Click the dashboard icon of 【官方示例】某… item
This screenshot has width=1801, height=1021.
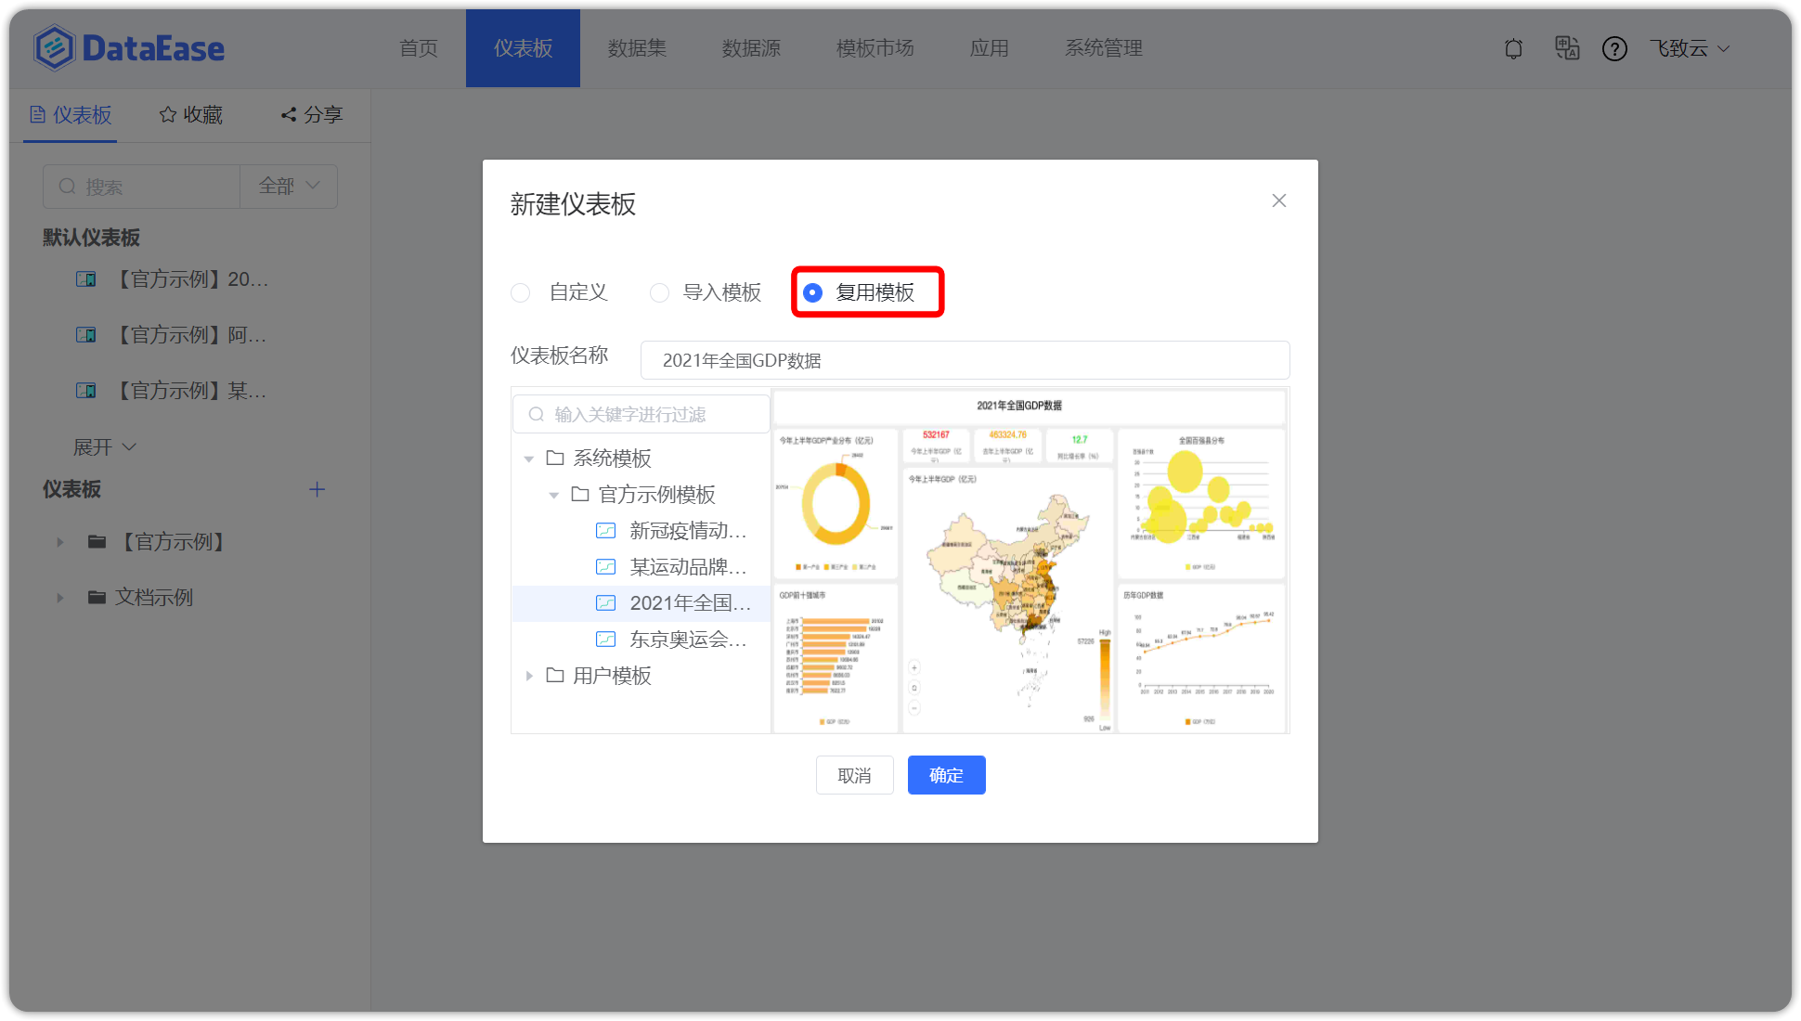tap(86, 391)
